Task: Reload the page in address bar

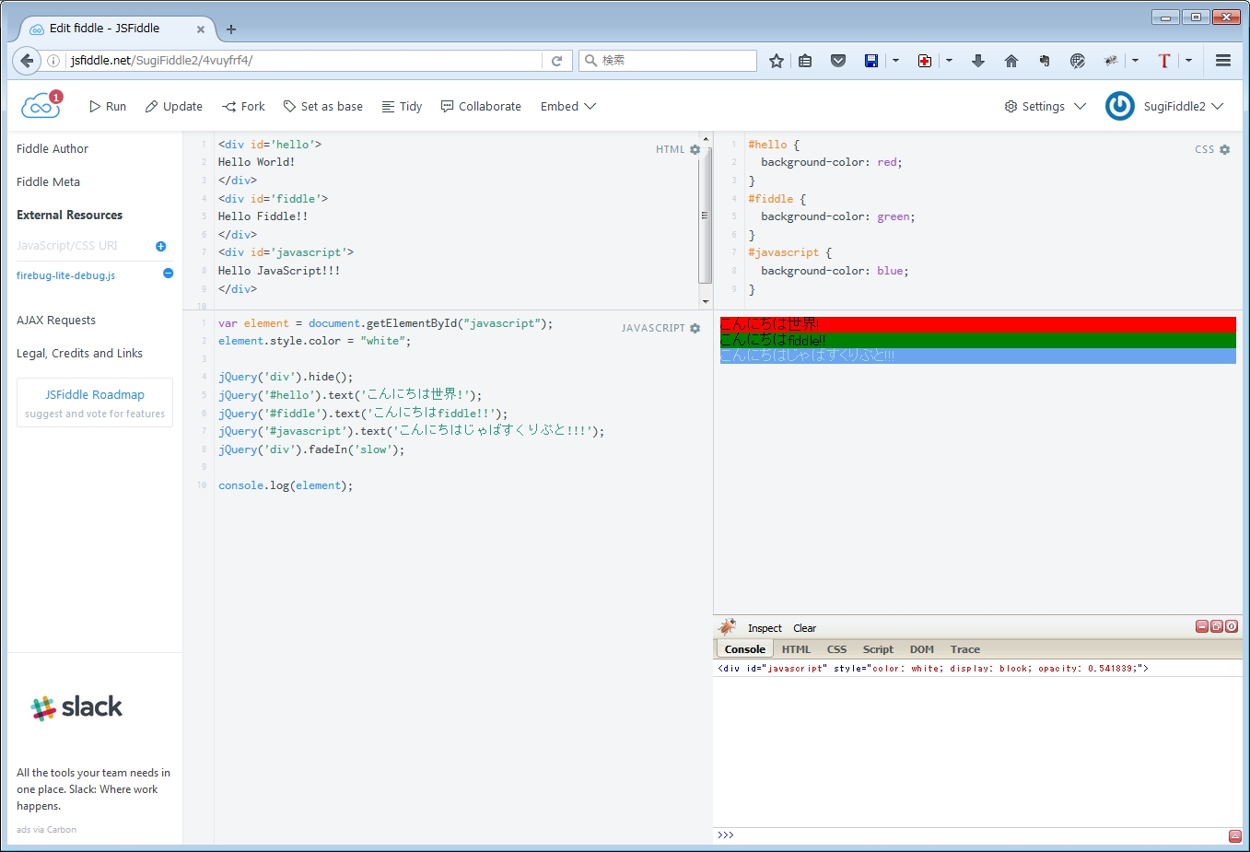Action: pyautogui.click(x=556, y=61)
